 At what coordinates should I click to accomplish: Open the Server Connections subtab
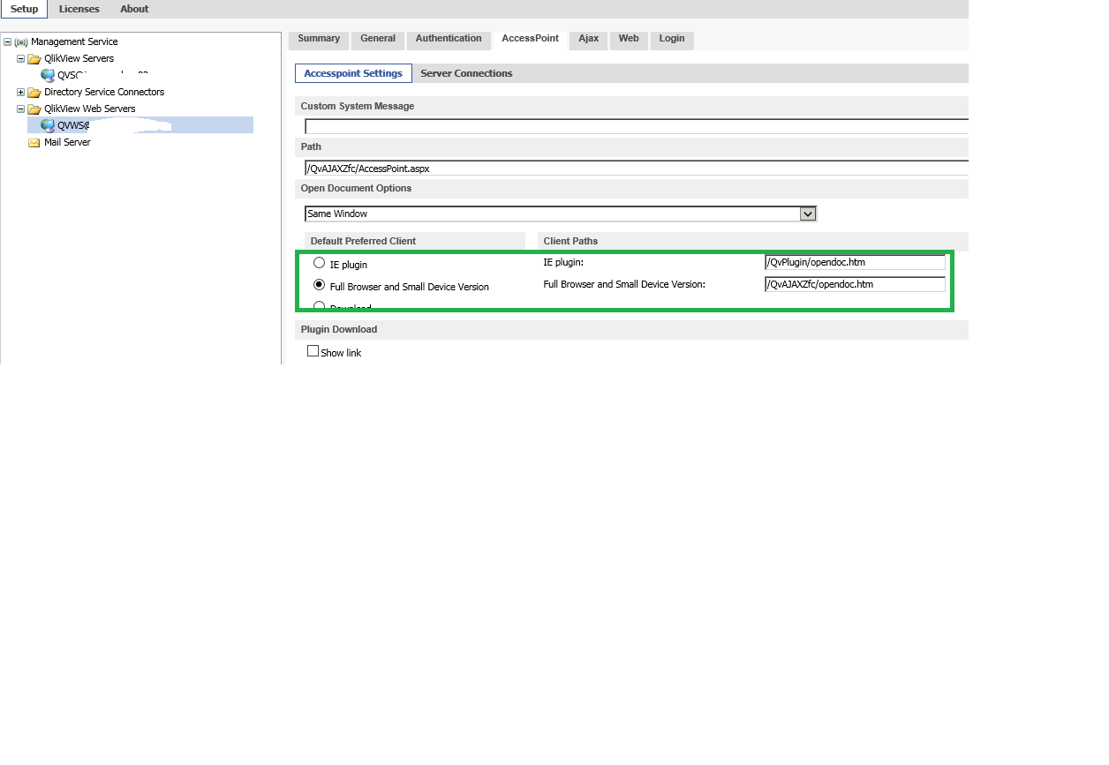click(x=466, y=73)
